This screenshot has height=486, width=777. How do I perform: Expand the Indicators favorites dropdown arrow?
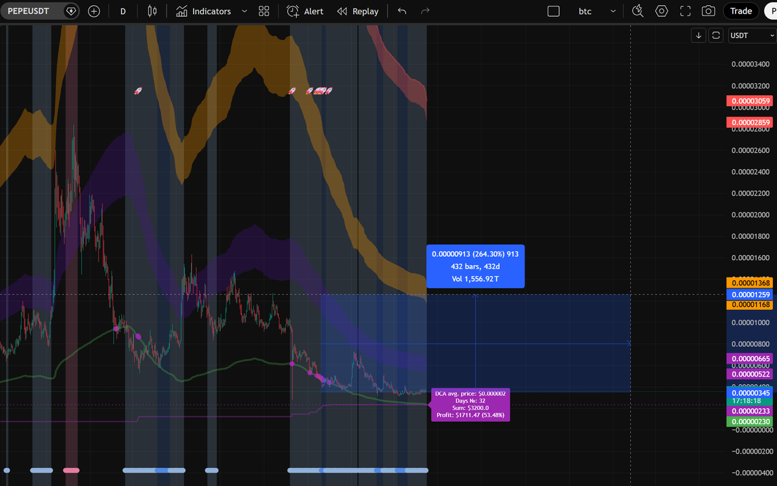pyautogui.click(x=244, y=11)
